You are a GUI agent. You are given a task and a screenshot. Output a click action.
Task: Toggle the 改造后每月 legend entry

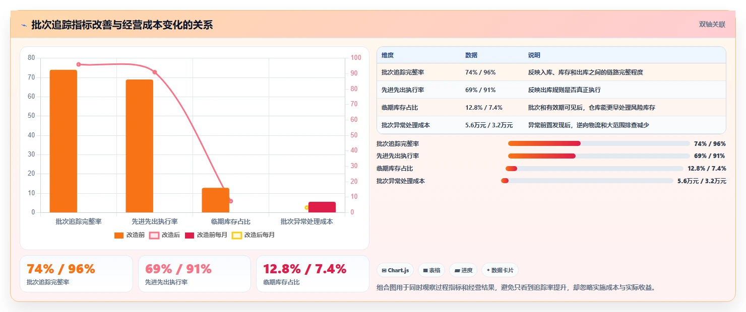point(254,235)
